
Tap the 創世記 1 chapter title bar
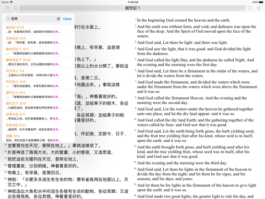(x=132, y=8)
